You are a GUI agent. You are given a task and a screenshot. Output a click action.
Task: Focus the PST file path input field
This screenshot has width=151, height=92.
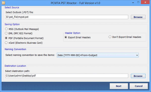67,17
